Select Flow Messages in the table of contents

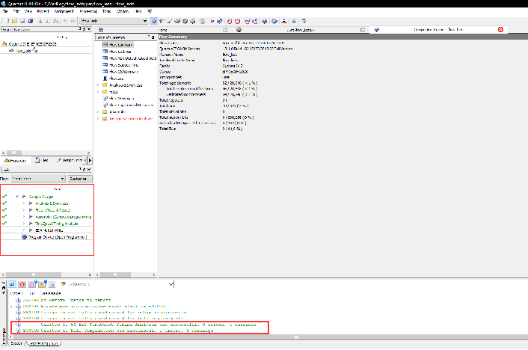[122, 99]
